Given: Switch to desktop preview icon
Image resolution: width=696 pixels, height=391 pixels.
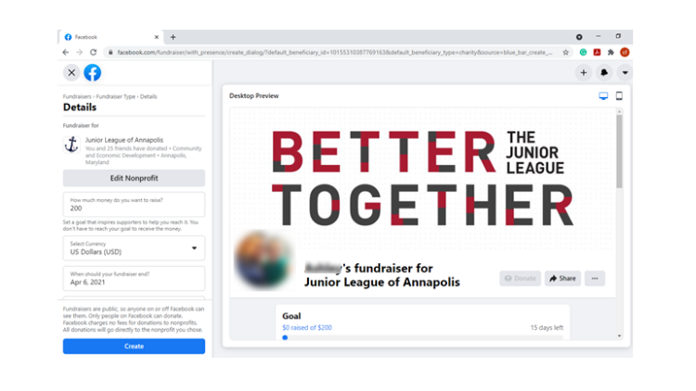Looking at the screenshot, I should tap(603, 96).
